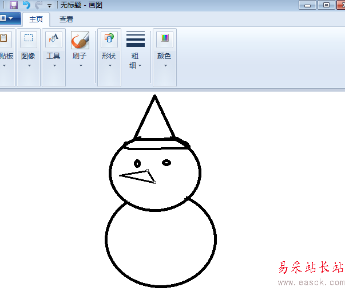Click the bottom-right handle of nose triangle
This screenshot has width=345, height=291.
tap(154, 182)
